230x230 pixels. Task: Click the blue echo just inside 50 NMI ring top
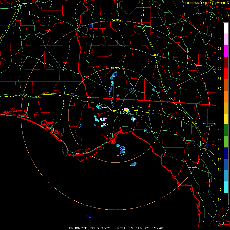pyautogui.click(x=115, y=74)
